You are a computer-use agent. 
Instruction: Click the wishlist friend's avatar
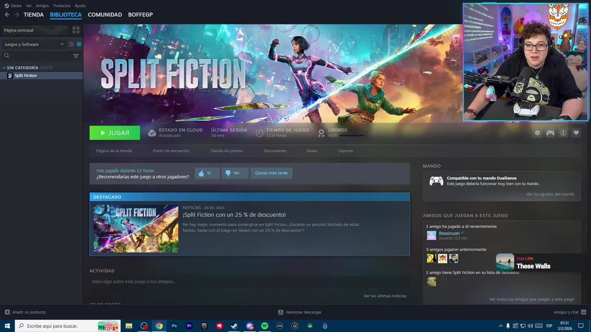(x=431, y=282)
